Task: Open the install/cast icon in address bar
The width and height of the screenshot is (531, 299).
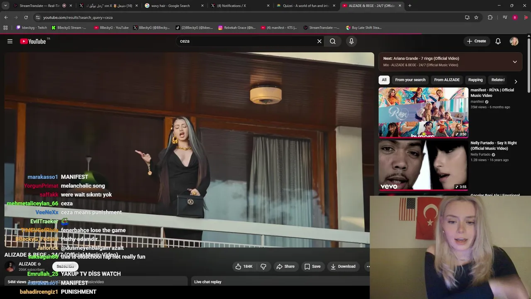Action: [467, 17]
